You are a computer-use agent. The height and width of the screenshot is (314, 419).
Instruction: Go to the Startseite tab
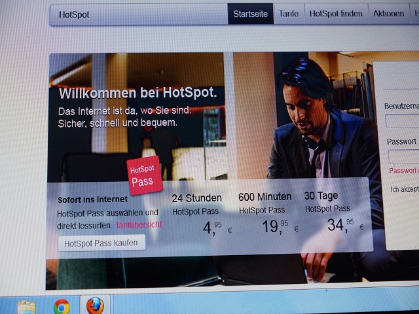coord(250,14)
